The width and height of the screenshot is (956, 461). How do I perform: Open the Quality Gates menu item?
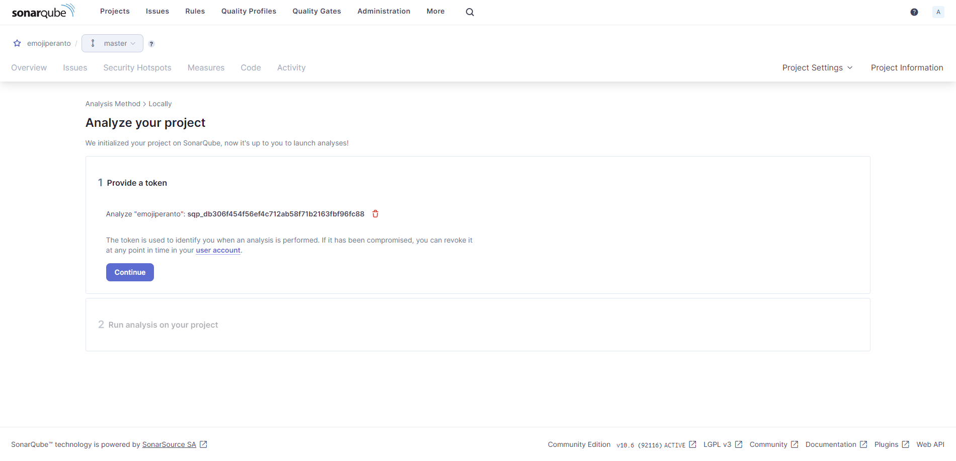click(316, 11)
